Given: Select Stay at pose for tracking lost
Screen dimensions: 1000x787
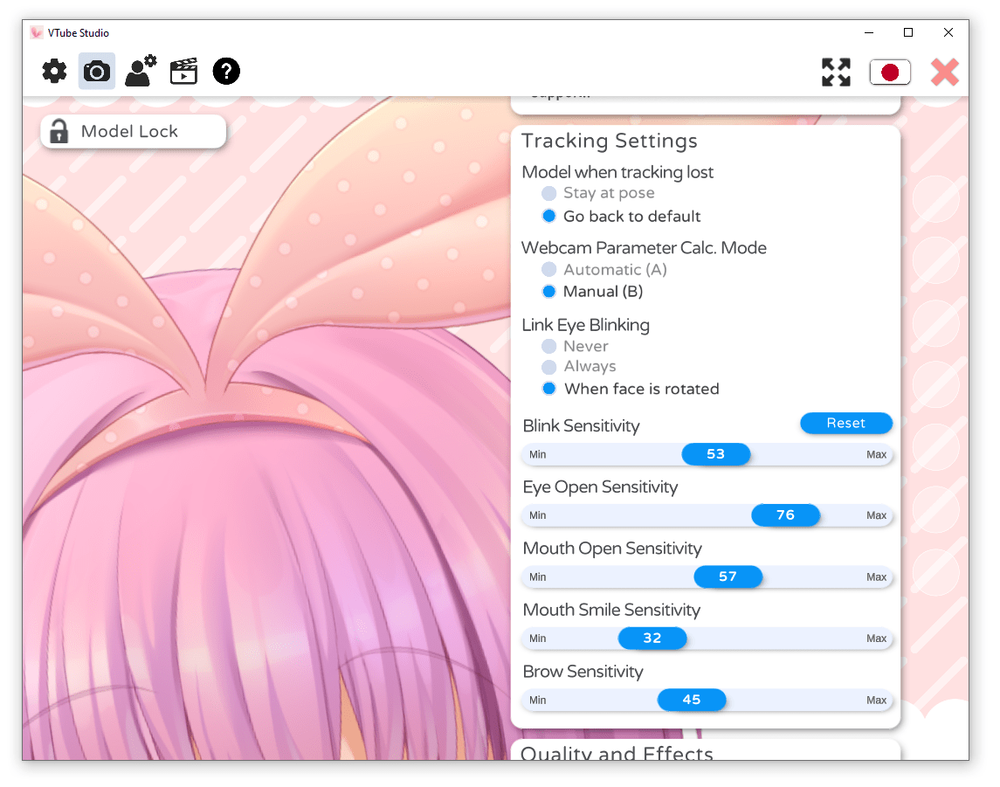Looking at the screenshot, I should click(x=549, y=193).
